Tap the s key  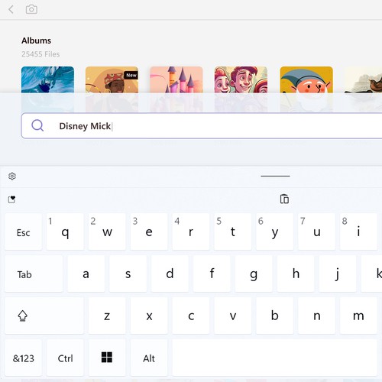(128, 274)
